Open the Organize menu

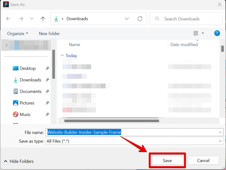[17, 34]
